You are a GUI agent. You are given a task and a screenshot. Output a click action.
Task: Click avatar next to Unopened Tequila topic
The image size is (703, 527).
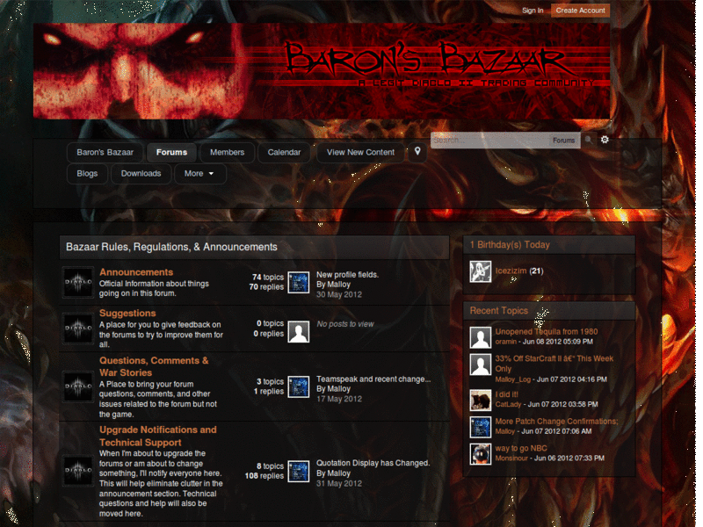[480, 337]
